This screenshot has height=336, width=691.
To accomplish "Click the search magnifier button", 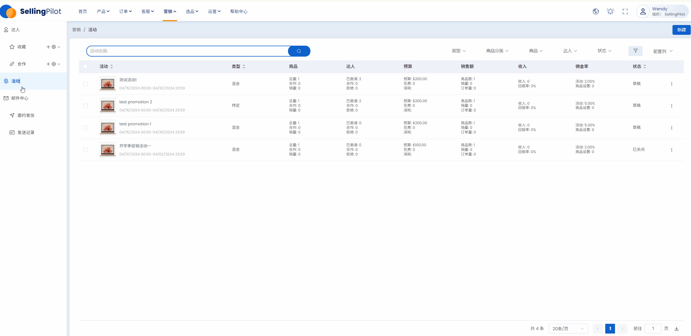I will click(x=299, y=51).
